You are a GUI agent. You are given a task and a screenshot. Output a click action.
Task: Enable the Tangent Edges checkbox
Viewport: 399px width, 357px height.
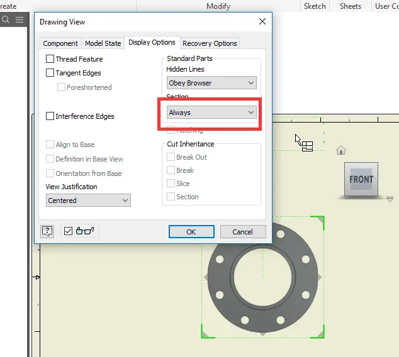50,73
